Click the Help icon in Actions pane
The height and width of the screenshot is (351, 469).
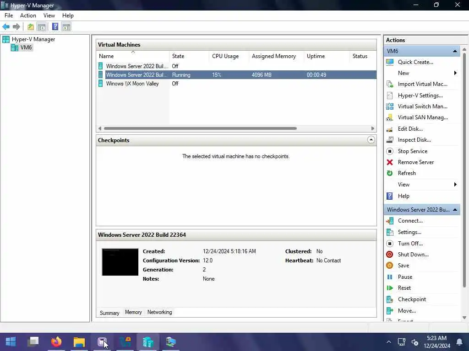pos(390,196)
